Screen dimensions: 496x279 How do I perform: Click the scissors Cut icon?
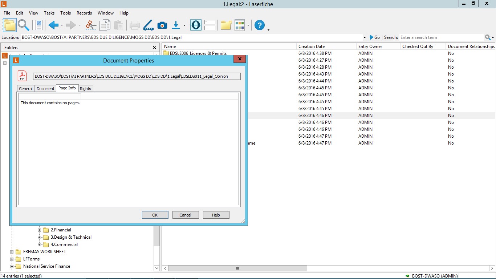91,25
